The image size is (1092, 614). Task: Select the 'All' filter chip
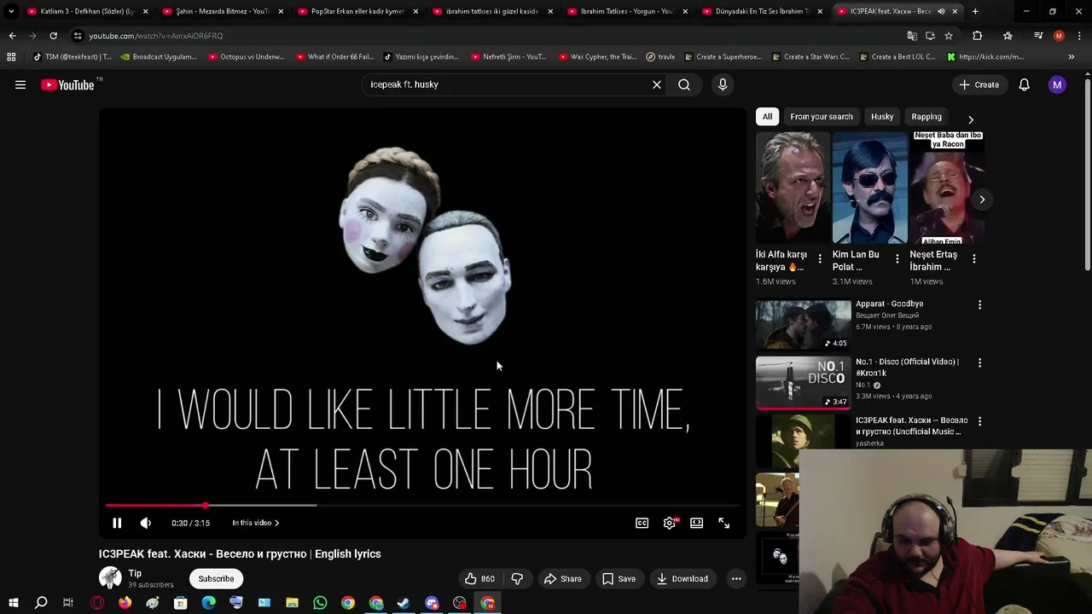[767, 117]
